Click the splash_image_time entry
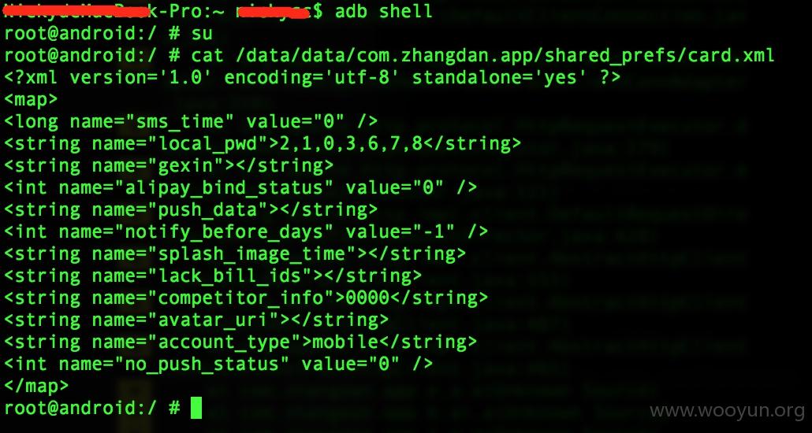This screenshot has width=812, height=433. pos(235,254)
